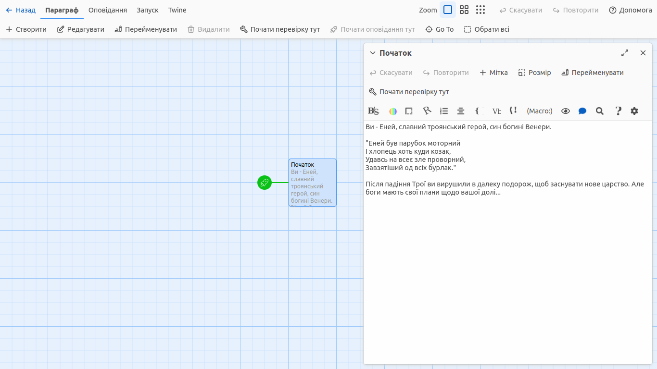The height and width of the screenshot is (369, 657).
Task: Click the text alignment icon
Action: [461, 111]
